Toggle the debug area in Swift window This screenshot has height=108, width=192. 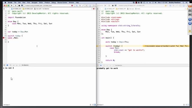tap(90, 5)
